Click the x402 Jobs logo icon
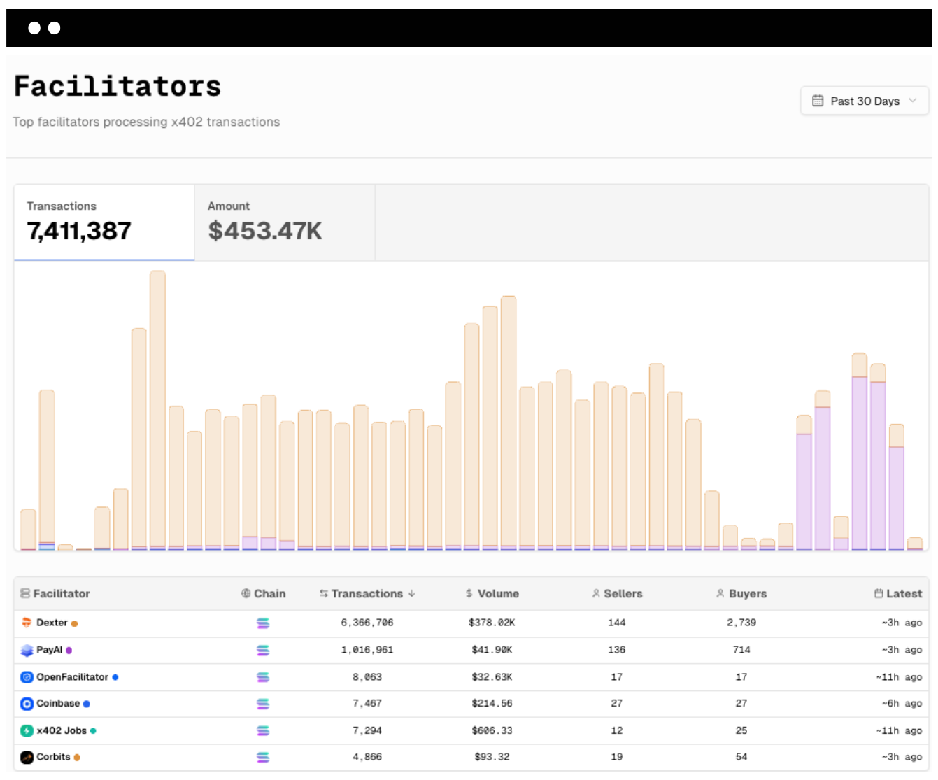Viewport: 938px width, 780px height. [27, 730]
